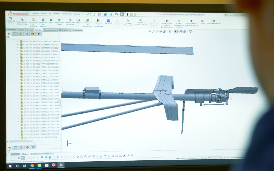This screenshot has width=274, height=171.
Task: Select 02-101-161-00-90010_TORNILLO ALLEN DIN item
Action: (41, 80)
